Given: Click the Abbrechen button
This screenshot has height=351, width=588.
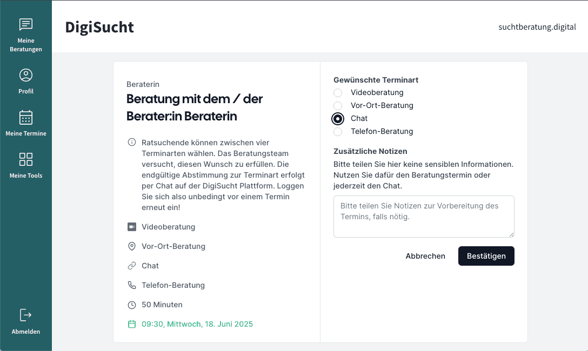Looking at the screenshot, I should point(425,256).
